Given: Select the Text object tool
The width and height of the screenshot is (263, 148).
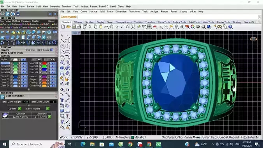Looking at the screenshot, I should point(62,100).
